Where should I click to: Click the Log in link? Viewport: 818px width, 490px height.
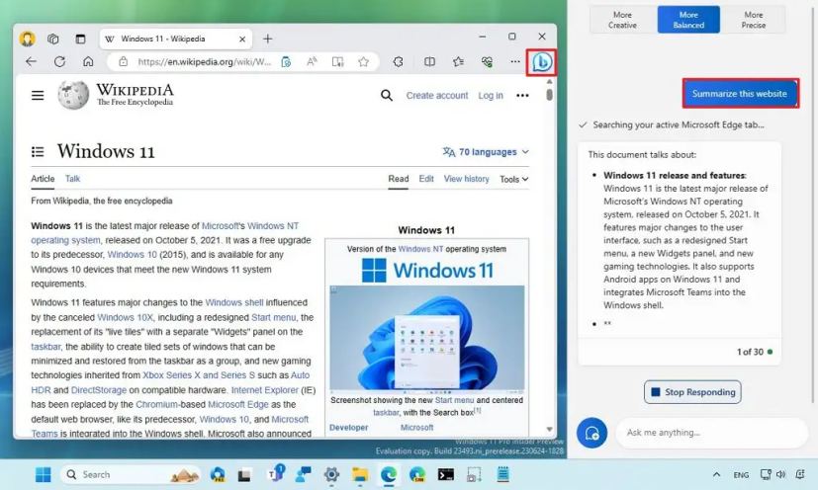point(491,96)
